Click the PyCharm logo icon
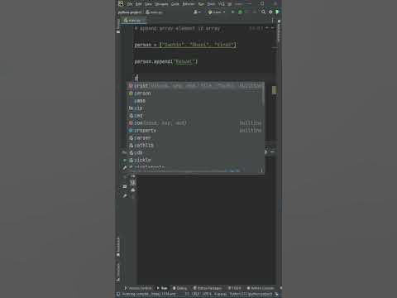397x298 pixels. 121,3
